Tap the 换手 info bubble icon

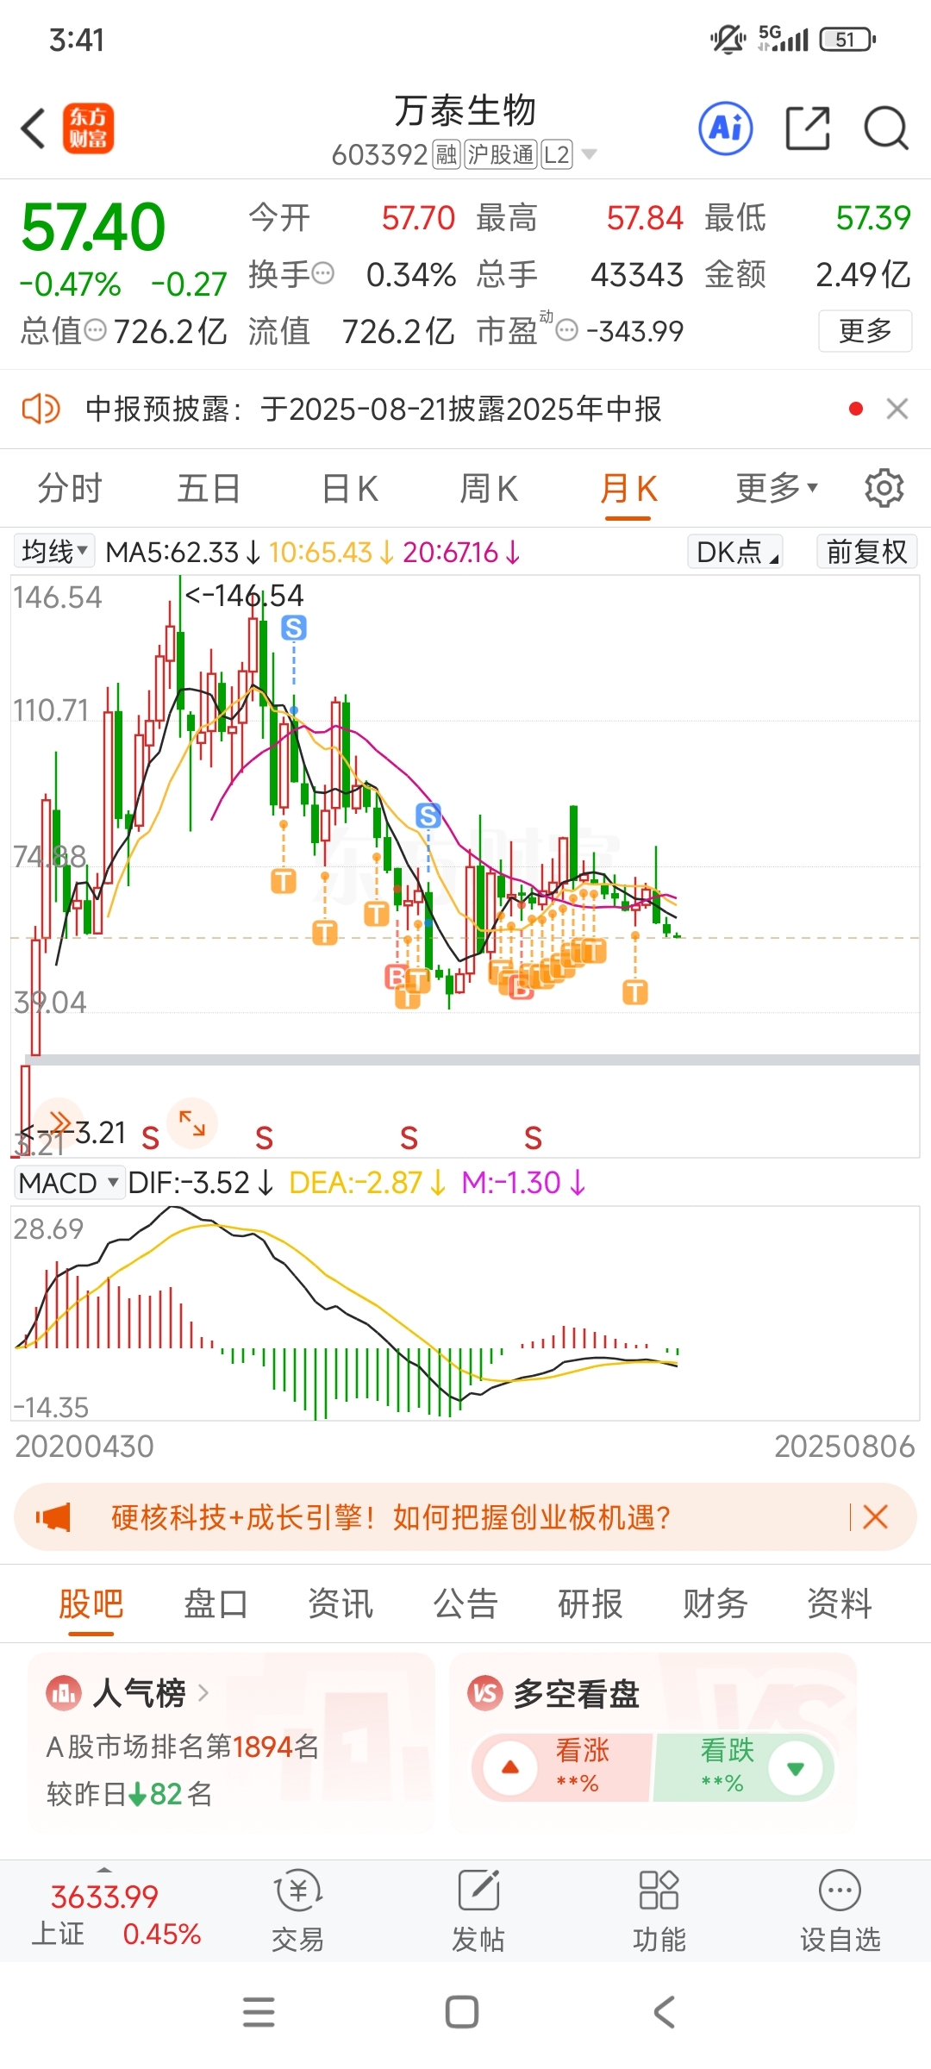[322, 274]
